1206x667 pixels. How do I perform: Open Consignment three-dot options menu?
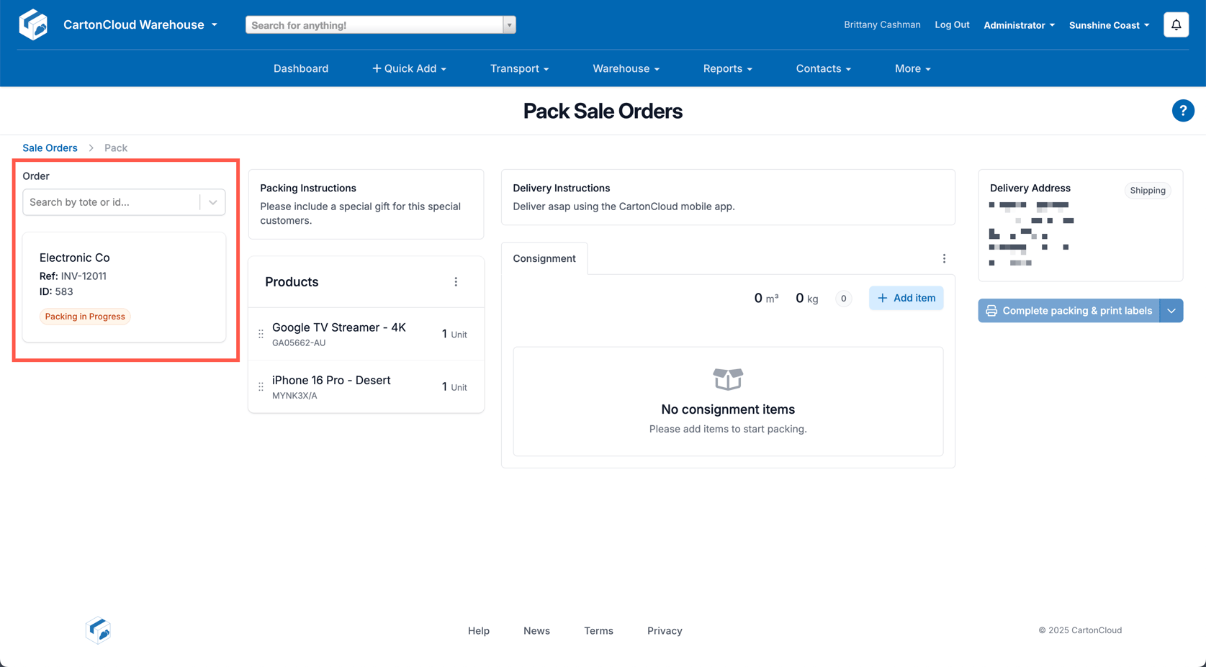944,258
